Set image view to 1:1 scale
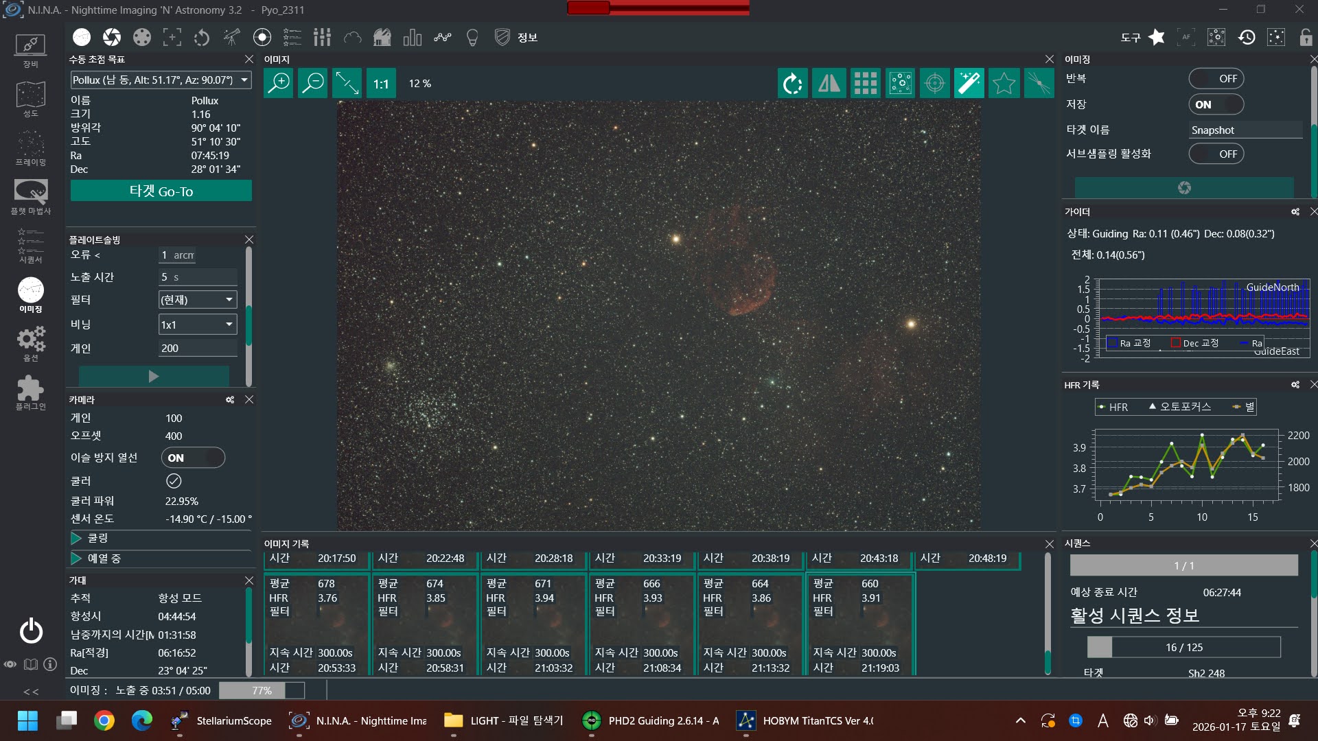 [381, 84]
